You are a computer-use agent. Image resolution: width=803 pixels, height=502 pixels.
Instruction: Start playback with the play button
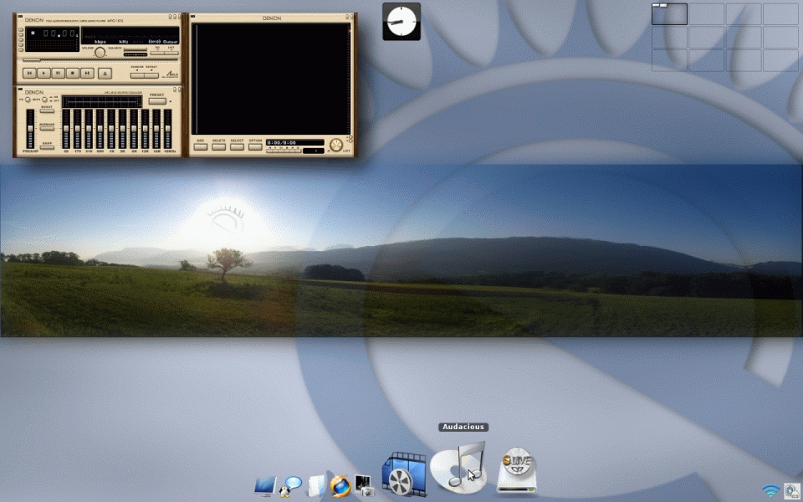(x=44, y=74)
